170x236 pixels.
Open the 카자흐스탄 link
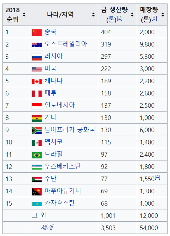point(59,203)
